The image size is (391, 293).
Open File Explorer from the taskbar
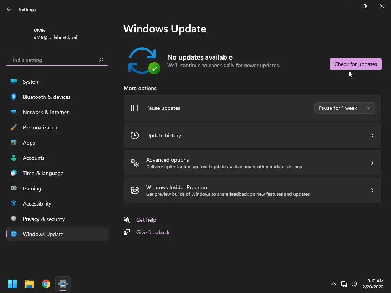tap(29, 284)
